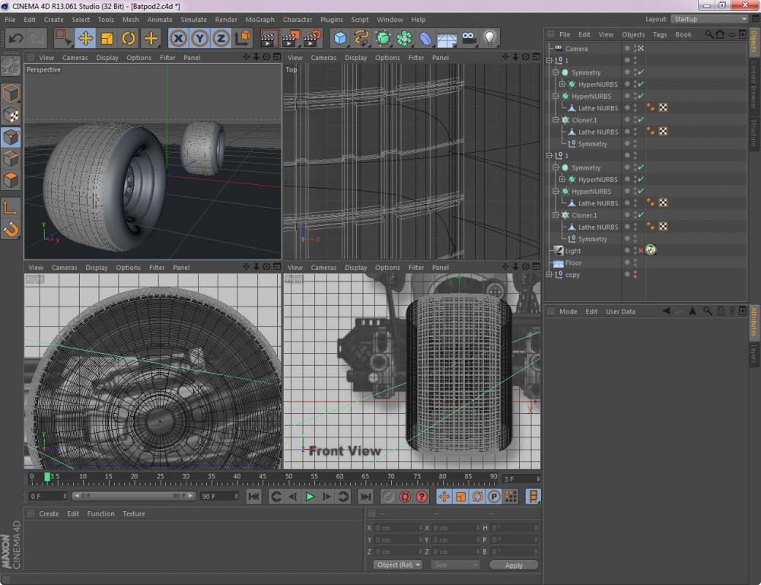This screenshot has width=761, height=585.
Task: Click the Undo arrow icon
Action: point(15,38)
